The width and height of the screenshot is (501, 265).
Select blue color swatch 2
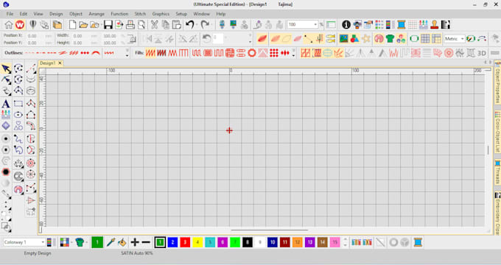[172, 242]
